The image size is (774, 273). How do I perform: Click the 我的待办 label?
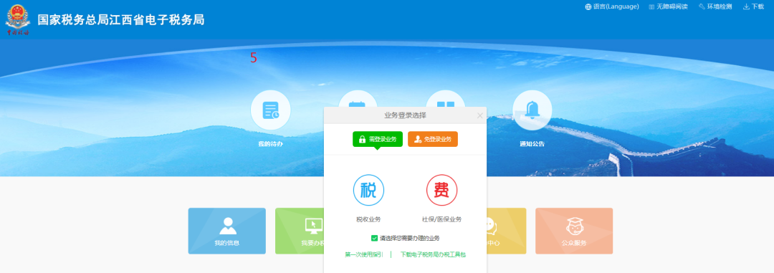point(270,144)
